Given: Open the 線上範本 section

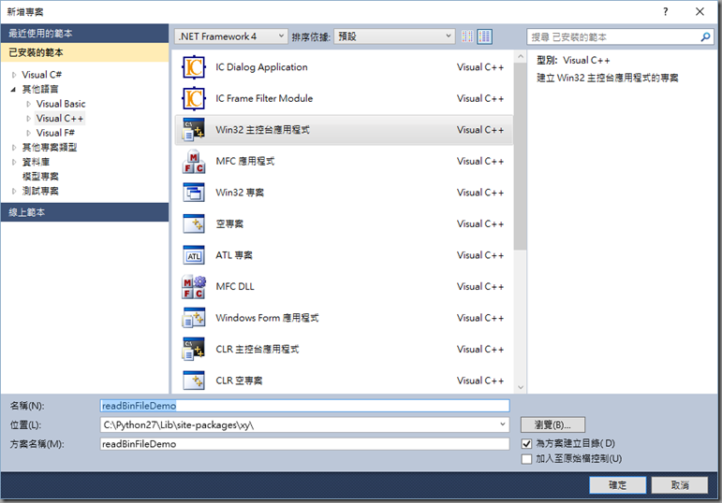Looking at the screenshot, I should pyautogui.click(x=84, y=212).
